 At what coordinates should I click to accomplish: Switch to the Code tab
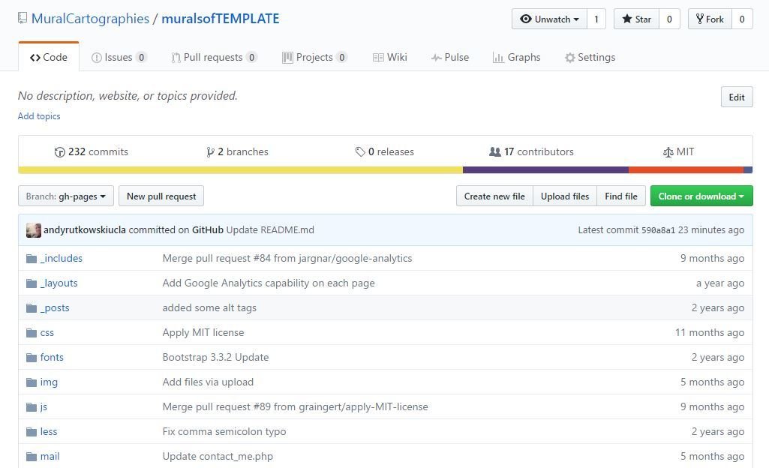49,57
